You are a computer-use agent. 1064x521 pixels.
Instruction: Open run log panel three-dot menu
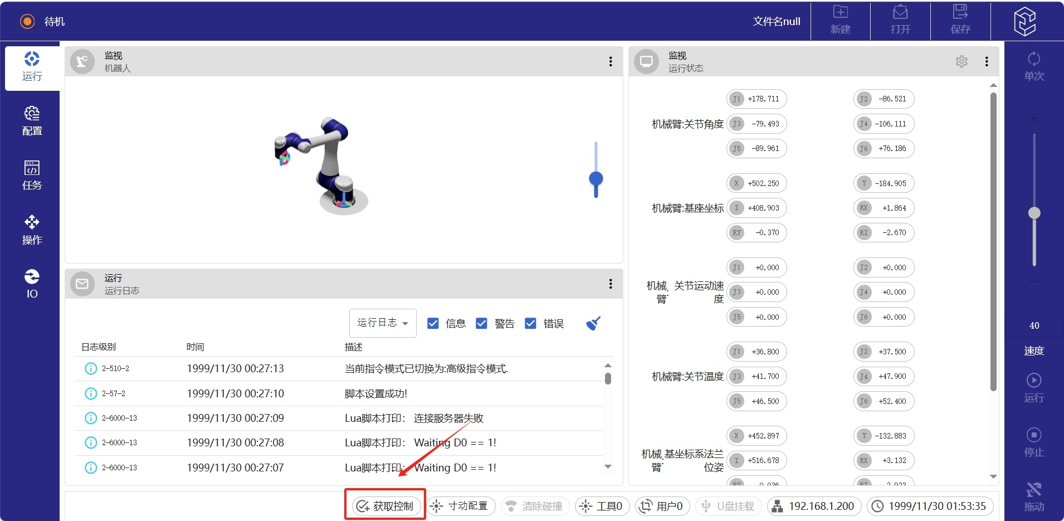coord(611,284)
